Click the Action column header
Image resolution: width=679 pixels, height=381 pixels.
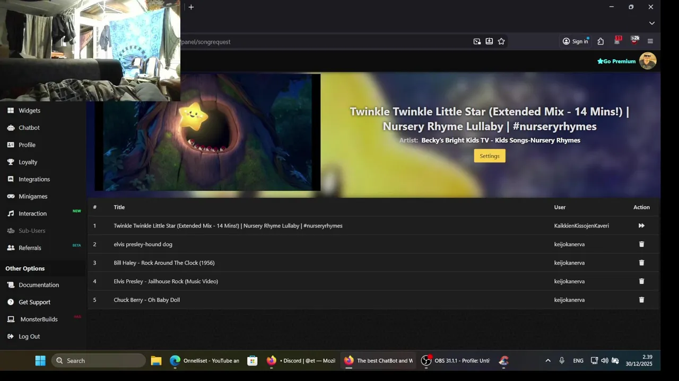click(641, 207)
